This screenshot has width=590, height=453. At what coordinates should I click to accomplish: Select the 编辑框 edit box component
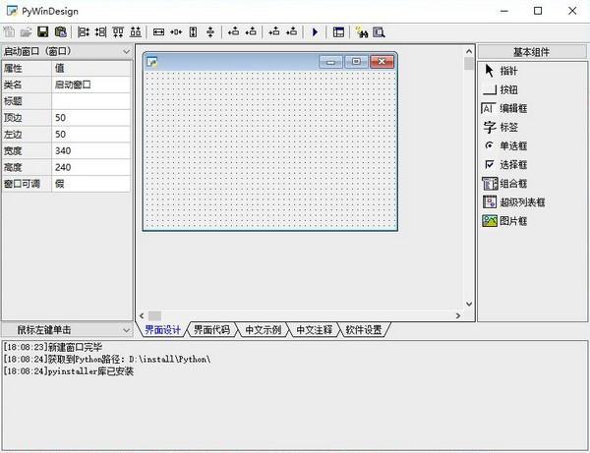coord(504,108)
